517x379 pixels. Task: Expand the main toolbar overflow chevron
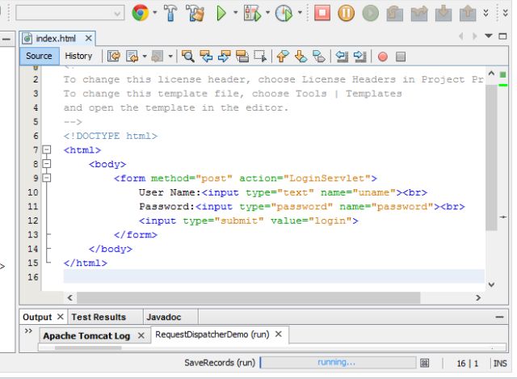485,13
